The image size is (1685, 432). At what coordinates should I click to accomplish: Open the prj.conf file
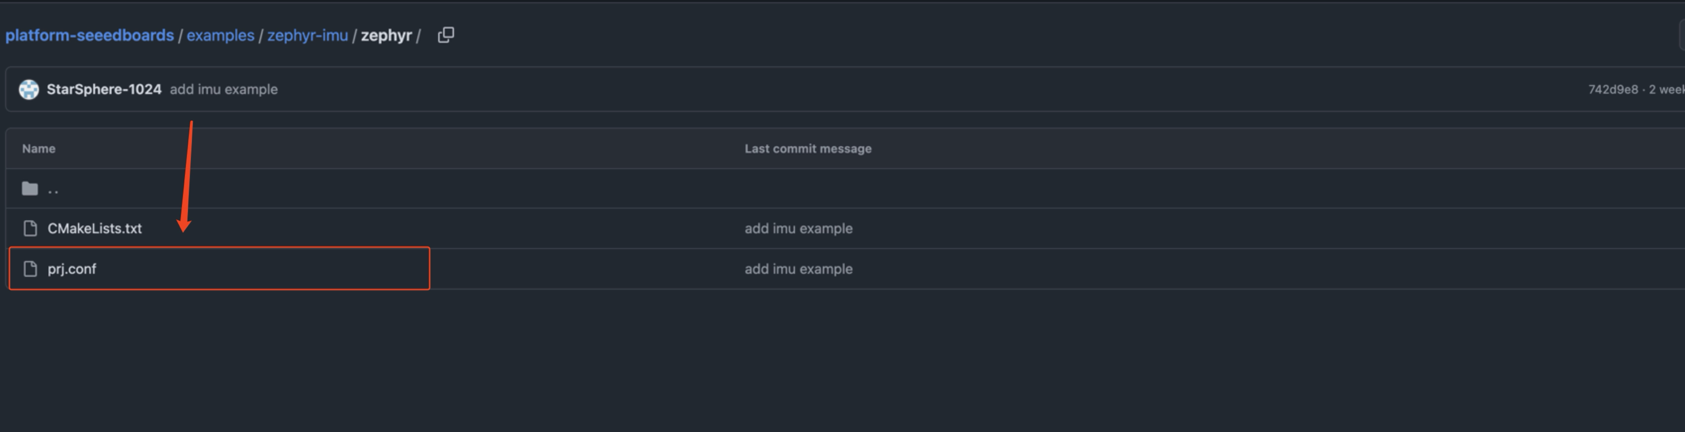coord(72,269)
